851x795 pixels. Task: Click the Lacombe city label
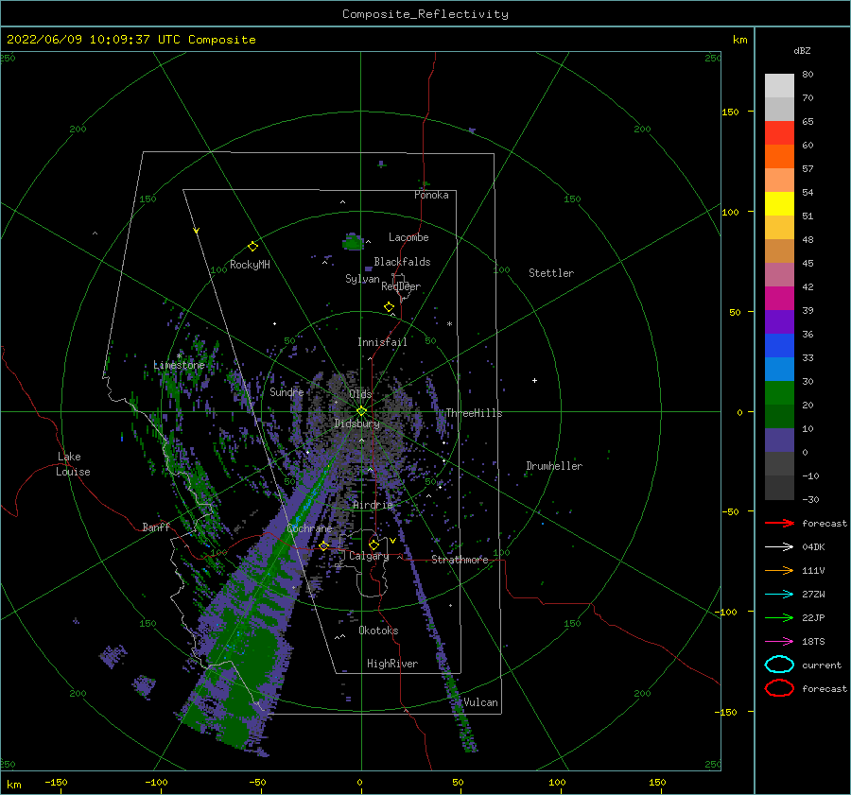408,237
